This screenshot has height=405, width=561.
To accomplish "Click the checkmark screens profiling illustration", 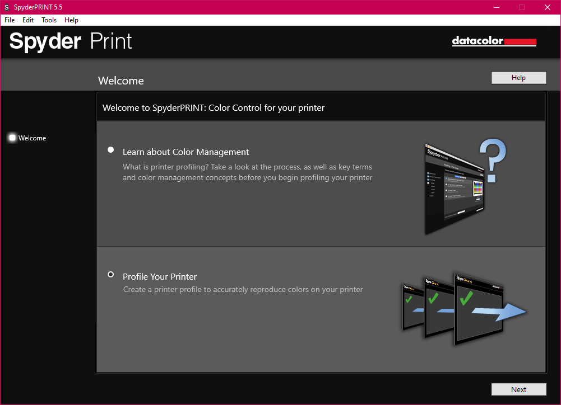I will pos(463,309).
